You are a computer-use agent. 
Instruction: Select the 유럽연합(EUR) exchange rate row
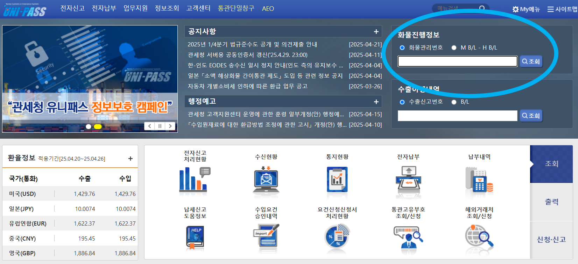point(70,223)
